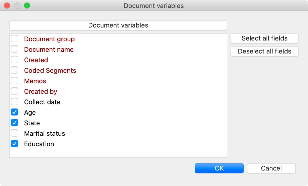Deselect the State checkbox
Screen dimensions: 308x186
point(15,123)
